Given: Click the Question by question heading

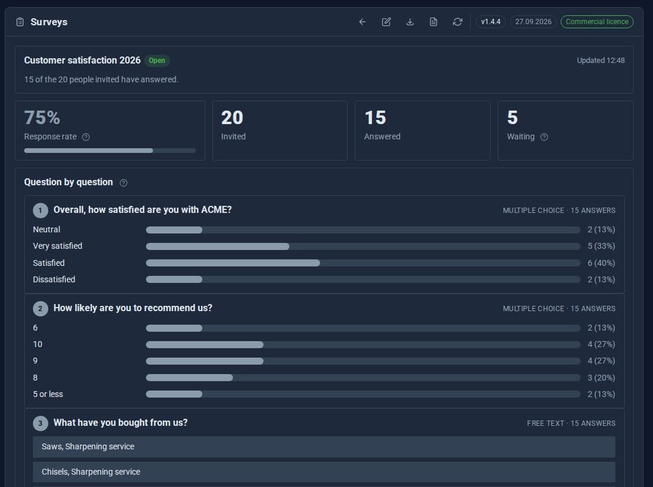Looking at the screenshot, I should (68, 182).
